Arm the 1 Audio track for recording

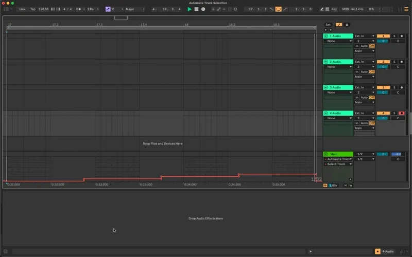(402, 36)
